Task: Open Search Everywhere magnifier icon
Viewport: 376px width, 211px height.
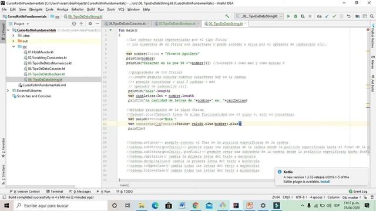Action: (372, 16)
